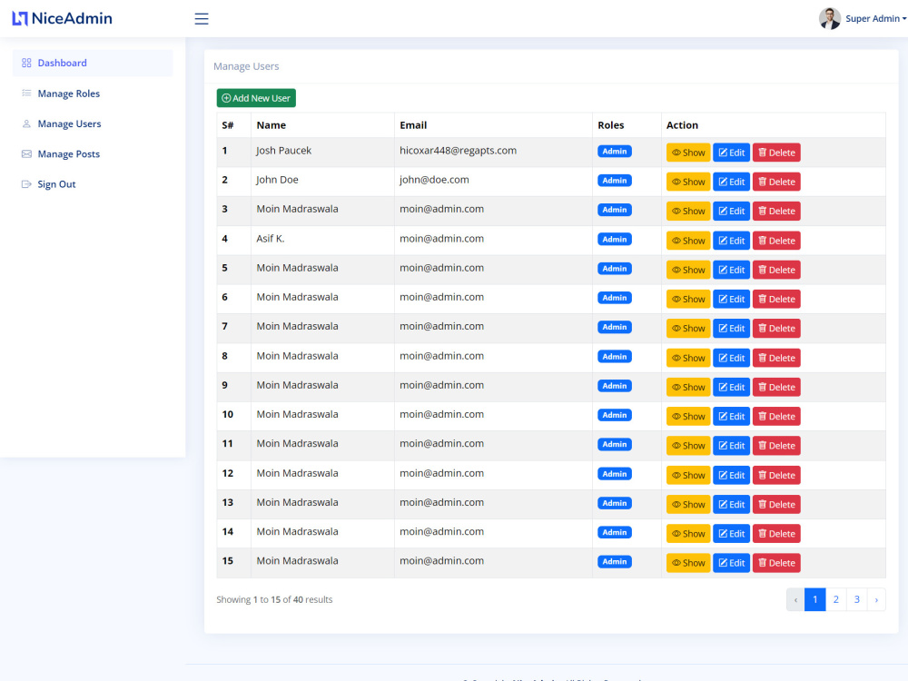Click the Manage Users person icon
The image size is (908, 681).
26,123
